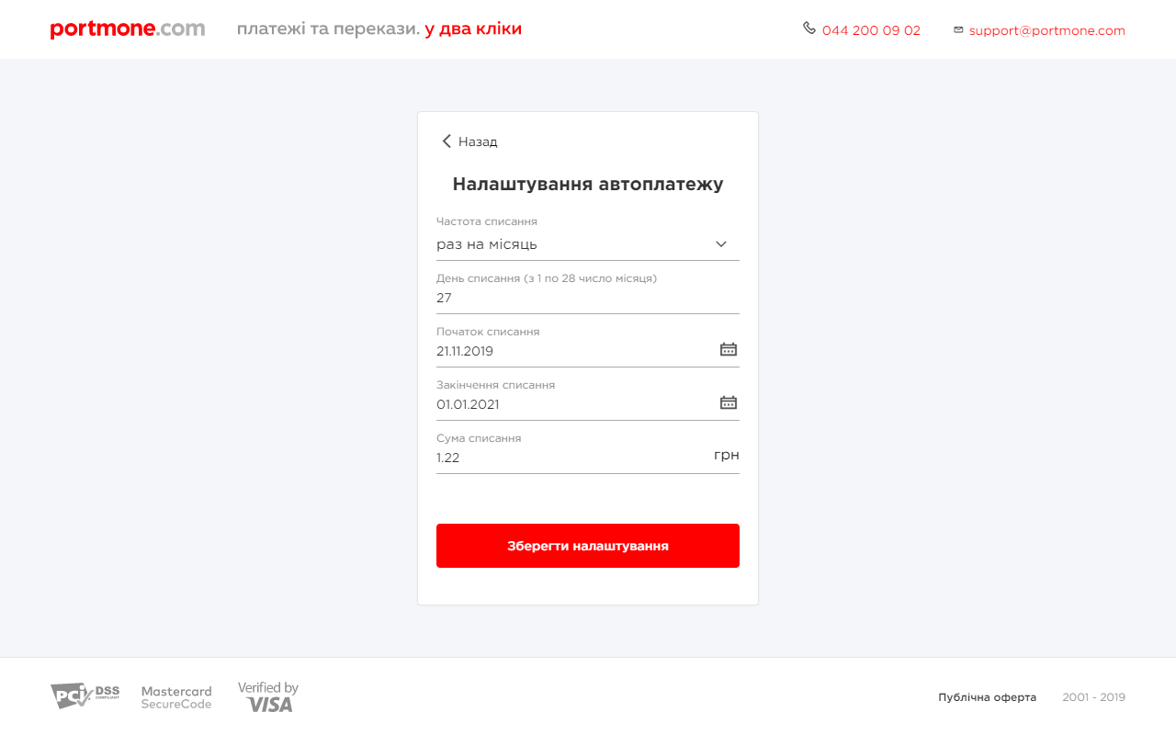Image resolution: width=1176 pixels, height=735 pixels.
Task: Click the Mastercard SecureCode logo
Action: [176, 697]
